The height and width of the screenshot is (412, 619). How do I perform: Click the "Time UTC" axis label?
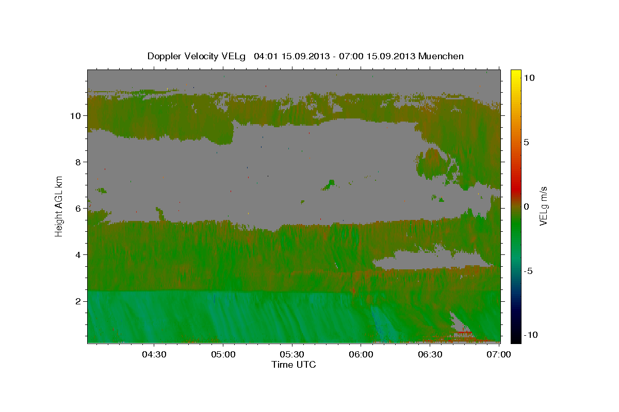coord(294,365)
